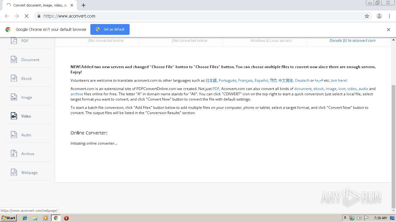Select the Audio sidebar menu label
Screen dimensions: 396x222
26,135
